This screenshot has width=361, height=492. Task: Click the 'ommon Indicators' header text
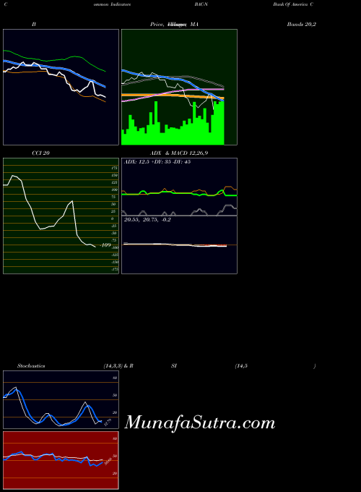pos(112,4)
